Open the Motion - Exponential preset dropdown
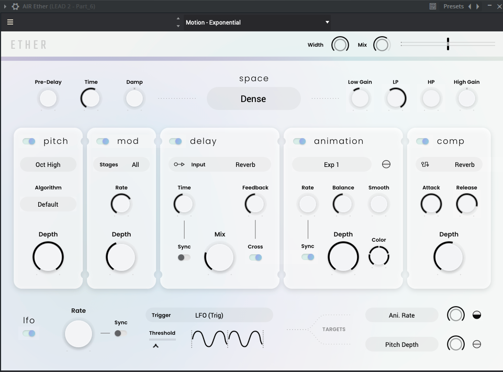 (x=258, y=22)
